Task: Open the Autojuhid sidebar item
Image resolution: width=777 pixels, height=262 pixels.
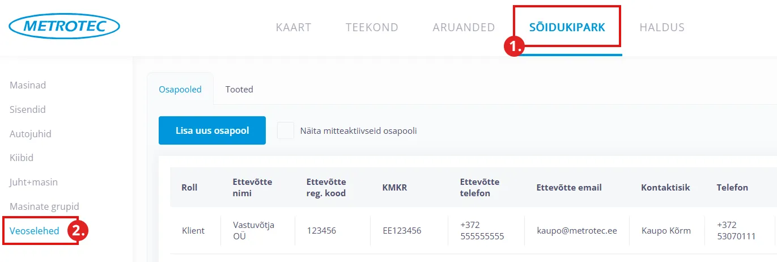Action: pyautogui.click(x=31, y=134)
